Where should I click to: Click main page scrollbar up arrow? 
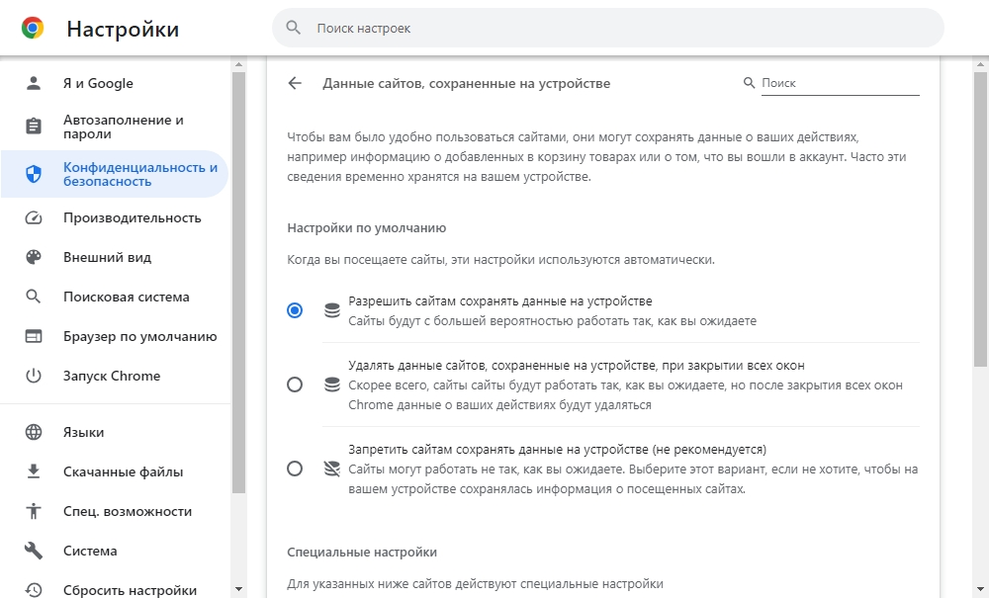pyautogui.click(x=981, y=64)
